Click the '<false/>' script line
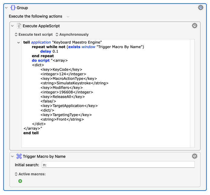This screenshot has height=195, width=210. pyautogui.click(x=48, y=101)
